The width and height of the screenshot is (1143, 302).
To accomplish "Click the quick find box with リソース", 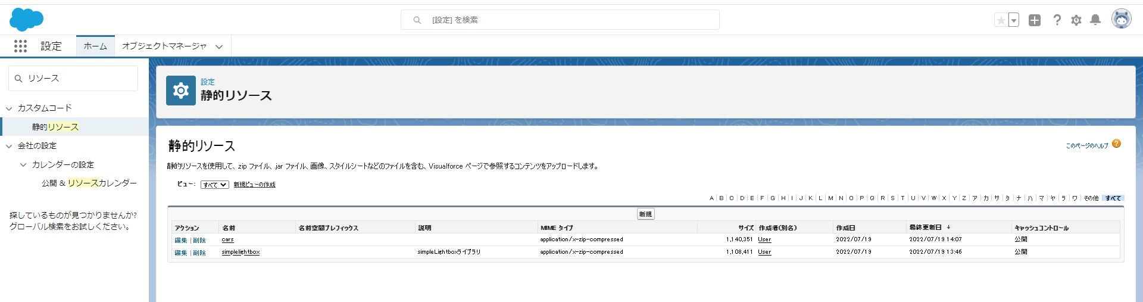I will 73,78.
